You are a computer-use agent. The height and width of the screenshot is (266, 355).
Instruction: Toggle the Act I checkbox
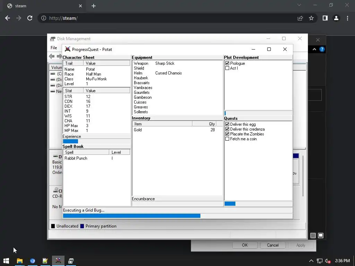tap(227, 68)
